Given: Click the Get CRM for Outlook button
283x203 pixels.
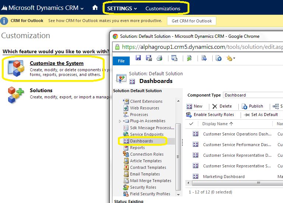Looking at the screenshot, I should 192,21.
